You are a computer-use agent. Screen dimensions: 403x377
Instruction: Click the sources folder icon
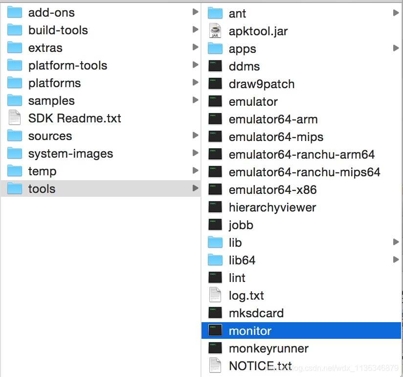(15, 136)
